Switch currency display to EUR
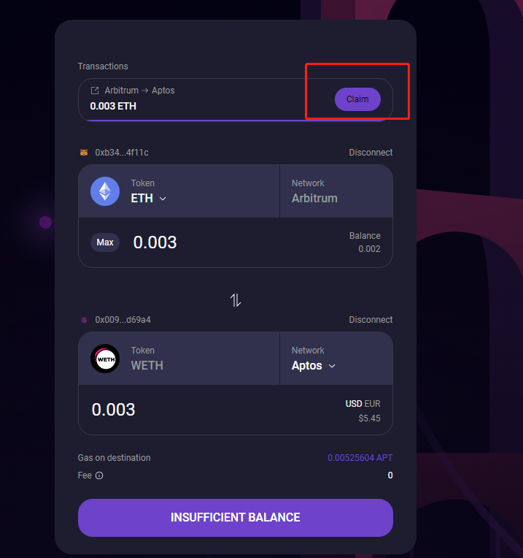523x558 pixels. [x=372, y=404]
